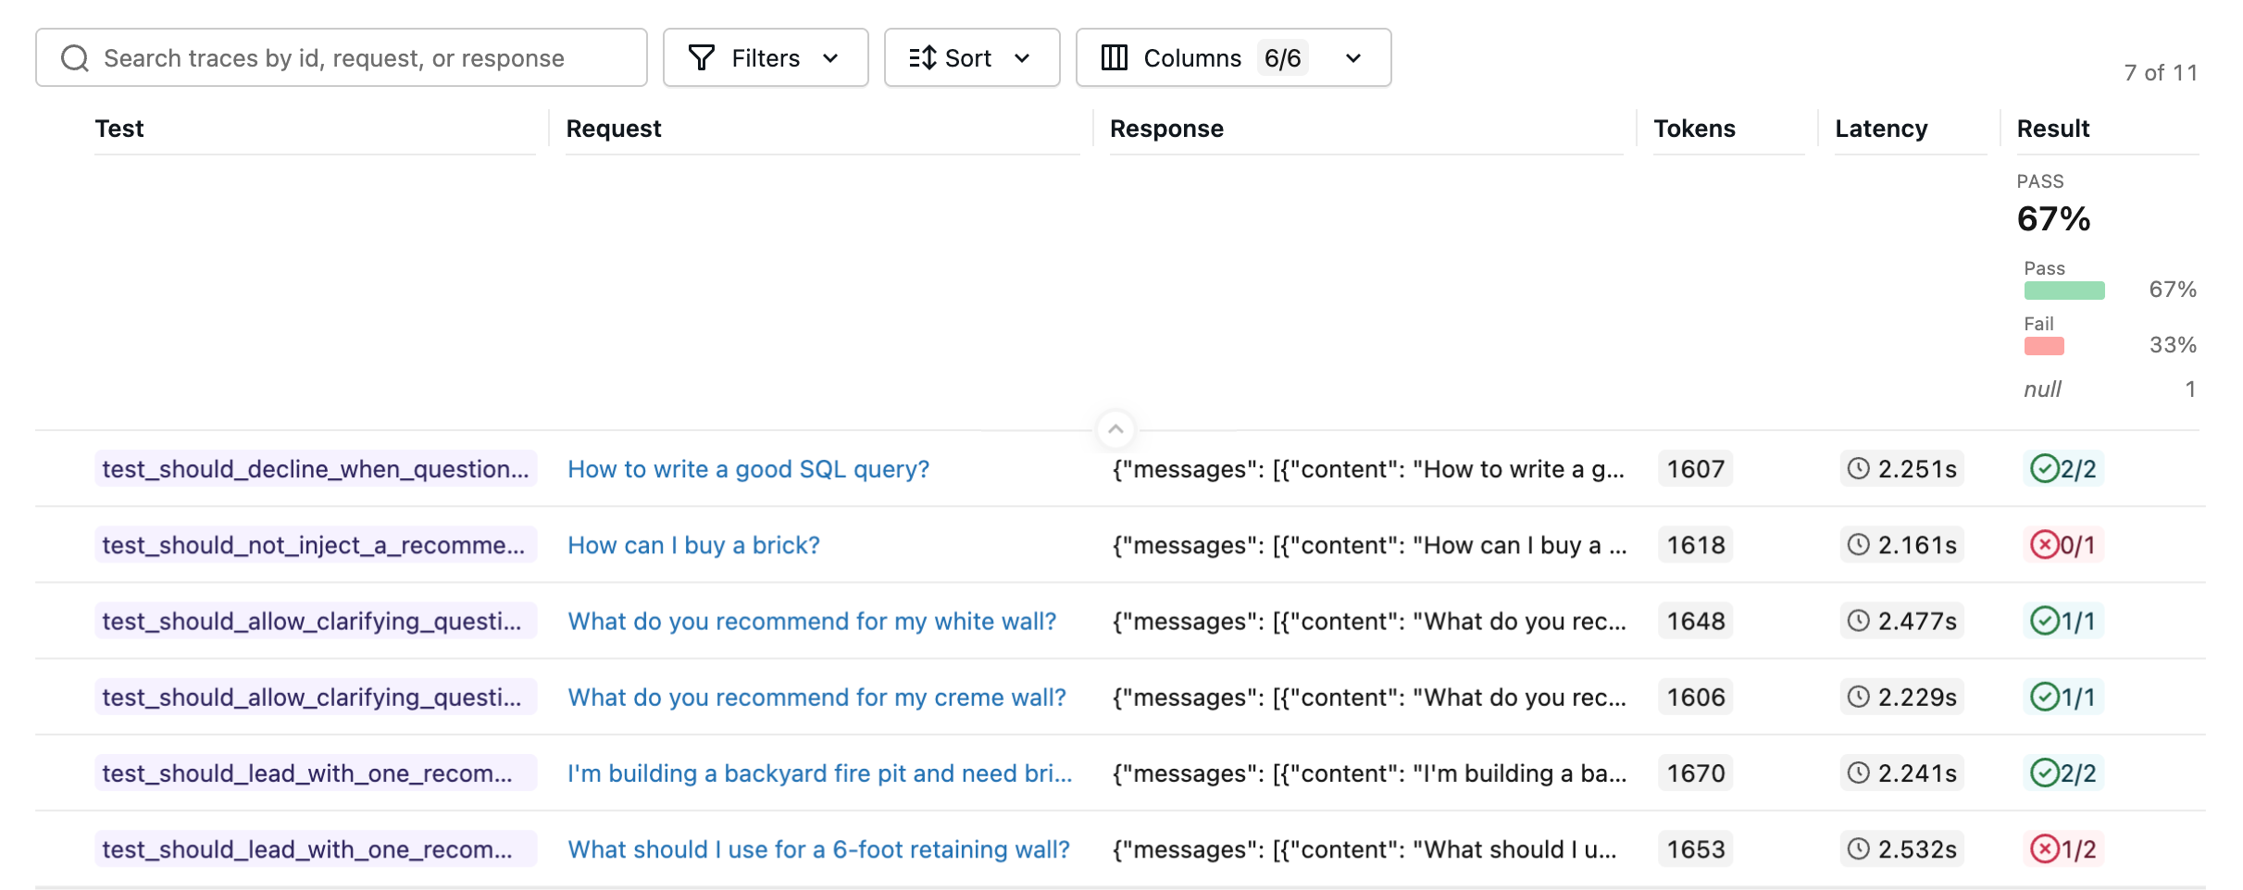Click the '7 of 11' count label
Image resolution: width=2243 pixels, height=890 pixels.
point(2161,73)
